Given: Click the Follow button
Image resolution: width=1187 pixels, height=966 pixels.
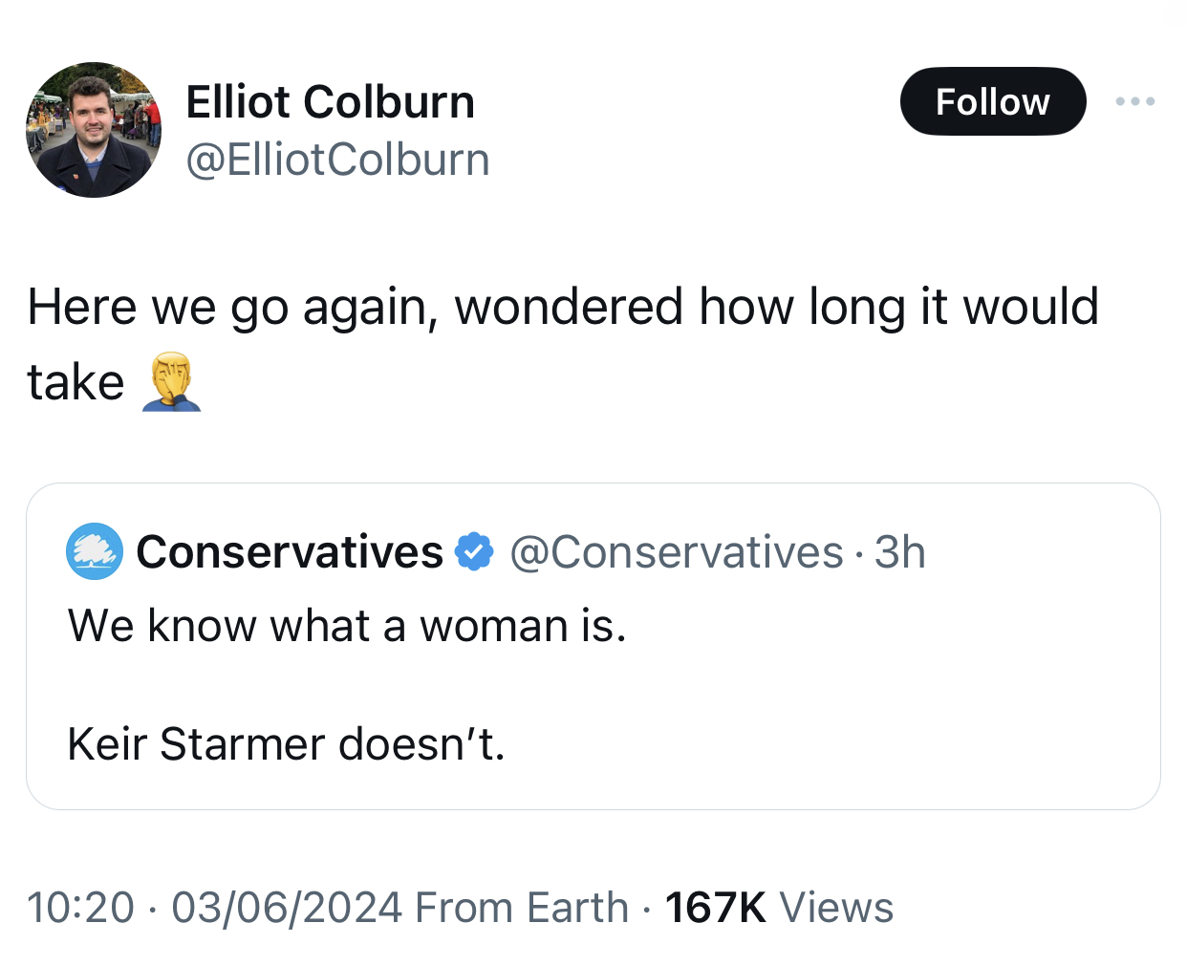Looking at the screenshot, I should [992, 101].
